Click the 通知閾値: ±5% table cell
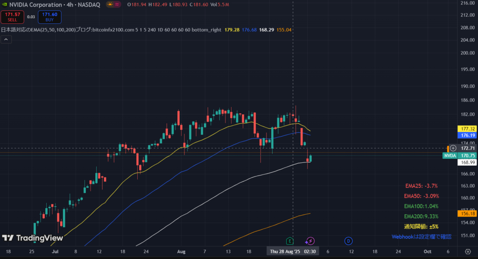Screen dimensions: 478x259 (422, 226)
